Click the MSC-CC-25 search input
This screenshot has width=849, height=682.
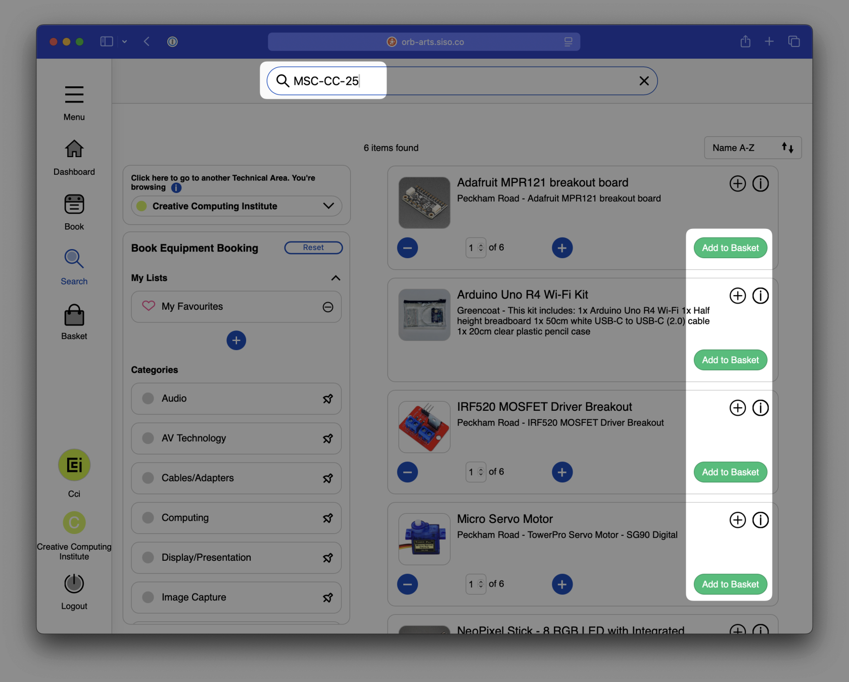tap(462, 81)
